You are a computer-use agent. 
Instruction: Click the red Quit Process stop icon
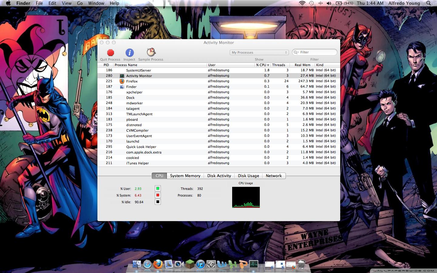(110, 52)
